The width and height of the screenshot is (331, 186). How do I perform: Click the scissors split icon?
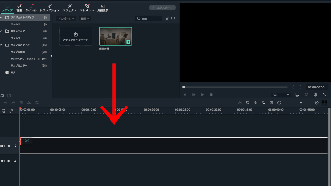(x=29, y=103)
